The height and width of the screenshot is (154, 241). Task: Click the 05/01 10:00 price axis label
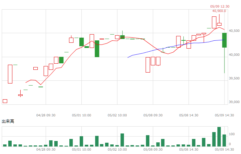tap(81, 115)
